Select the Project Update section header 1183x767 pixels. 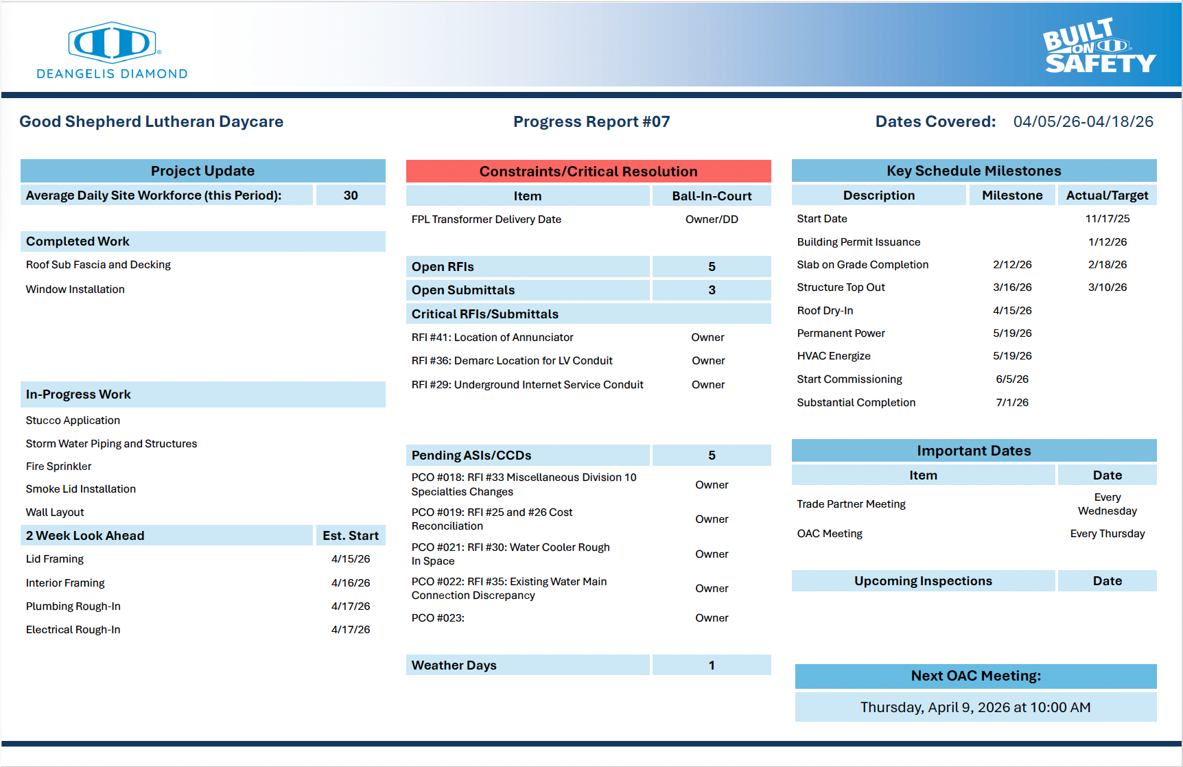pos(202,171)
